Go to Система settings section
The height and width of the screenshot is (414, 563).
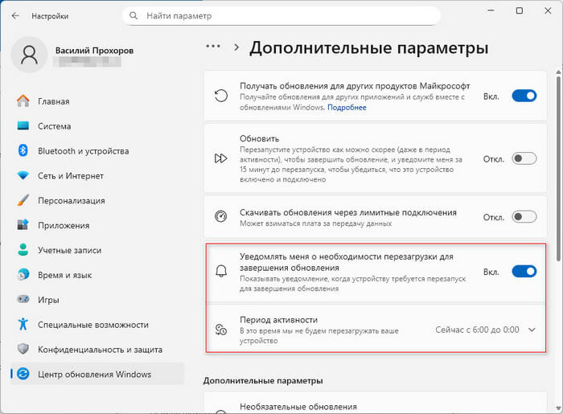(54, 126)
